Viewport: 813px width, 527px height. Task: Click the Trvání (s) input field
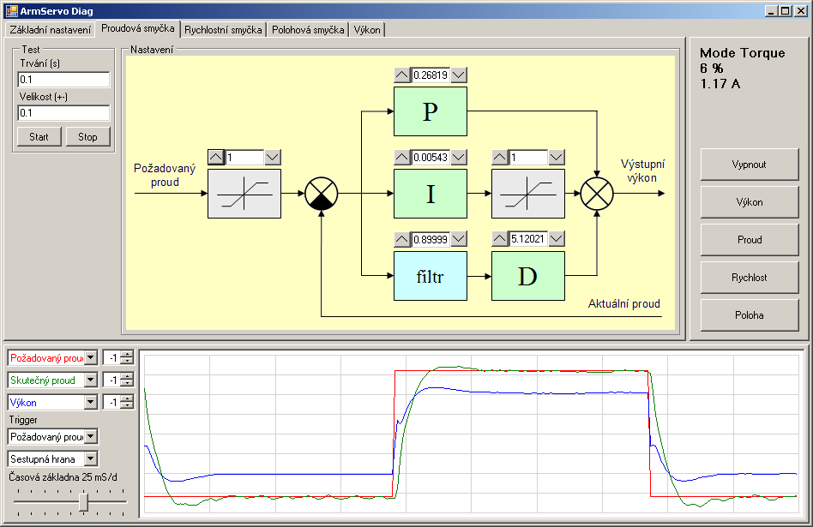click(64, 80)
